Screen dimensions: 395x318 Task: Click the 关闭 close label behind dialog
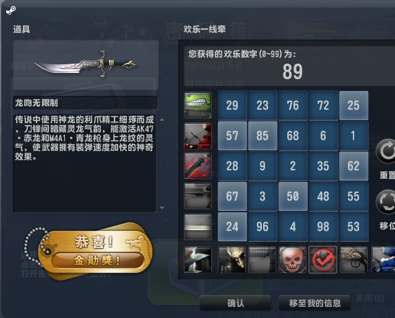[370, 299]
